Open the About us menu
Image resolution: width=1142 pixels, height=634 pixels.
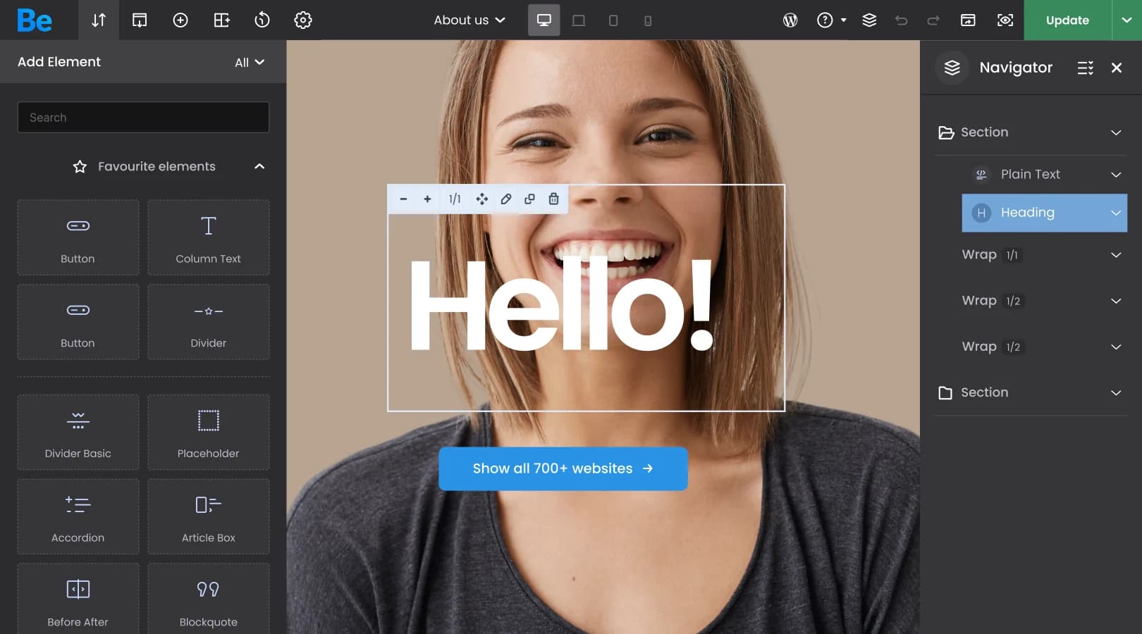pos(467,20)
